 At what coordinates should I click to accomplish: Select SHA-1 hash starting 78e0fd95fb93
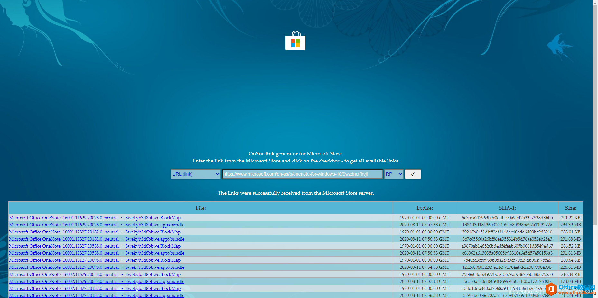pos(507,260)
